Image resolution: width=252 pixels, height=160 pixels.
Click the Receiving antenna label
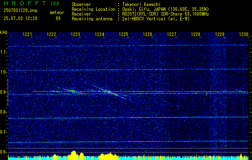coord(92,19)
